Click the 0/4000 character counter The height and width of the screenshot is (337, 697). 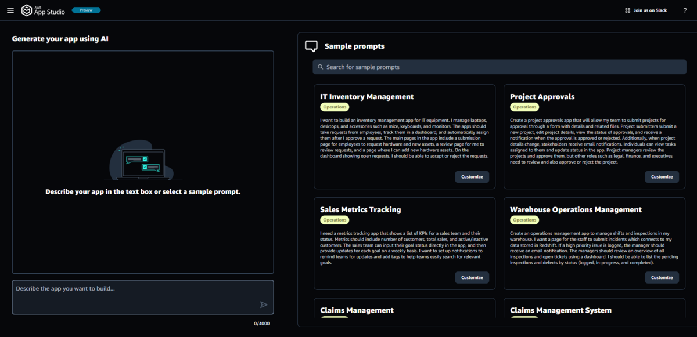tap(261, 324)
